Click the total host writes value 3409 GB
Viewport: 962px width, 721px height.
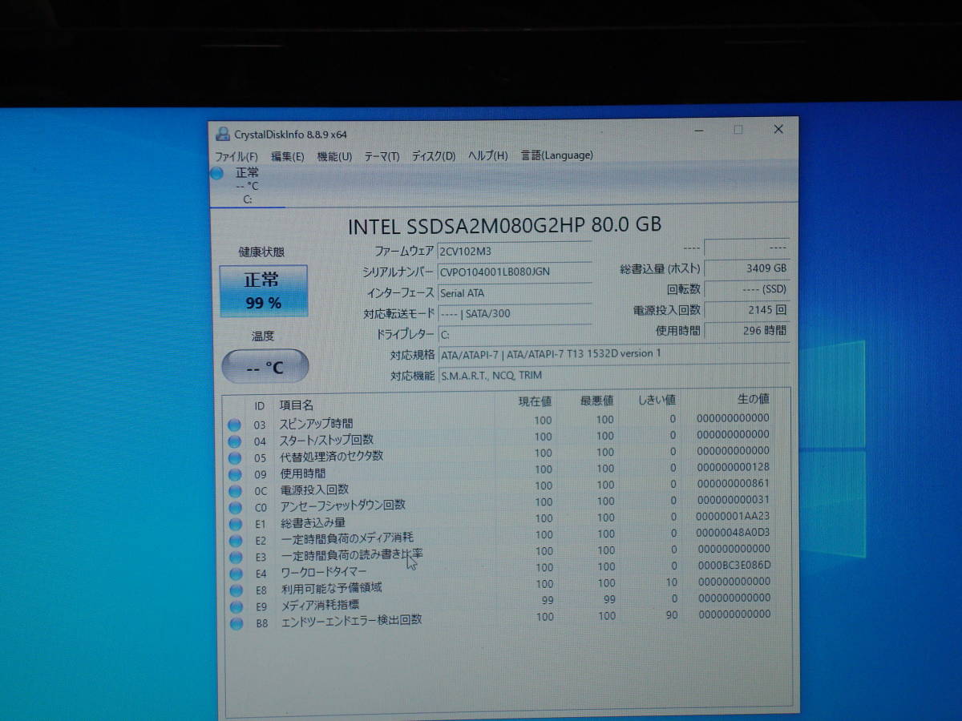(747, 269)
